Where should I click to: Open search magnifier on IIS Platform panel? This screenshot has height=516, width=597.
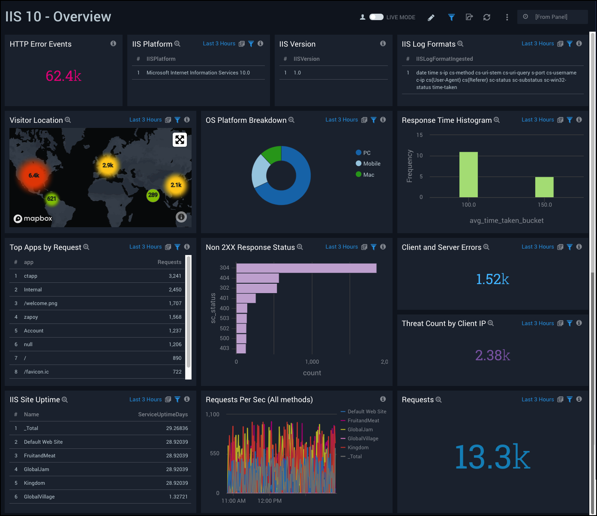[x=177, y=44]
